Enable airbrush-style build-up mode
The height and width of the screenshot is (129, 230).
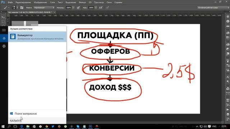pyautogui.click(x=101, y=8)
